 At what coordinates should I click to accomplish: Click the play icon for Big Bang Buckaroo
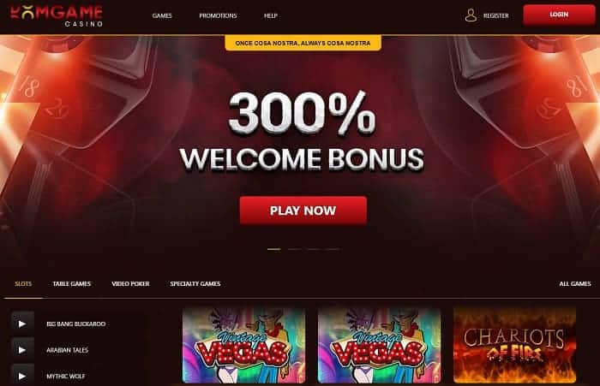click(22, 324)
